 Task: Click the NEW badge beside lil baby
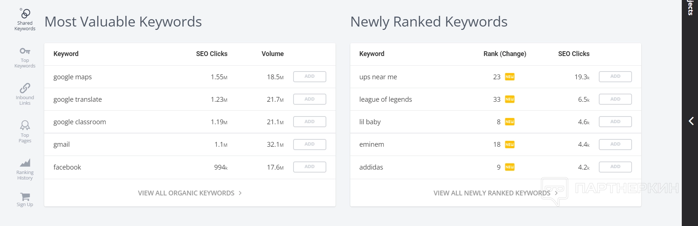point(510,122)
